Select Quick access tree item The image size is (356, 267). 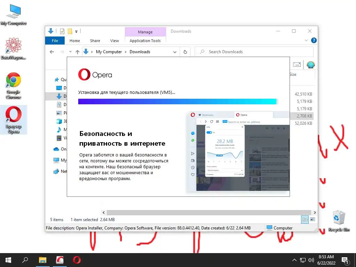pos(60,80)
